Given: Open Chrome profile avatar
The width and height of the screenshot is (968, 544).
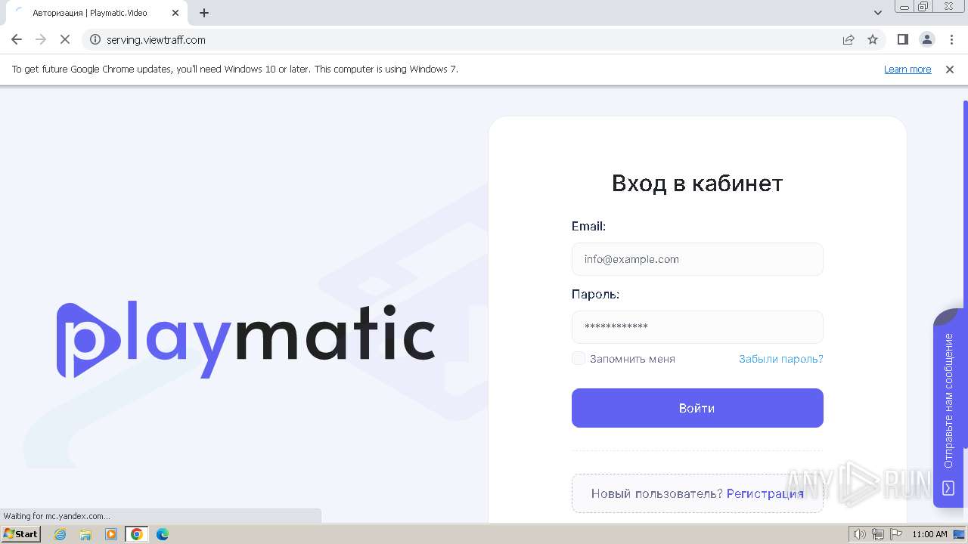Looking at the screenshot, I should [926, 40].
